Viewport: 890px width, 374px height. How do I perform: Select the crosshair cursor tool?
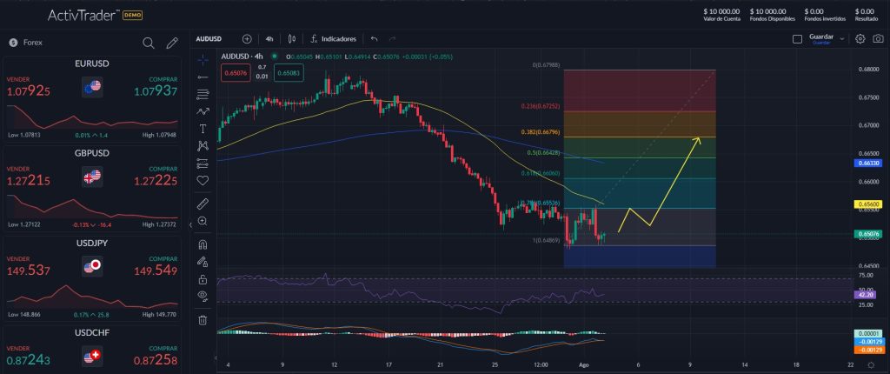203,60
